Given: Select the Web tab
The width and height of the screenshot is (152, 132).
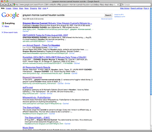Looking at the screenshot, I should (3, 8).
